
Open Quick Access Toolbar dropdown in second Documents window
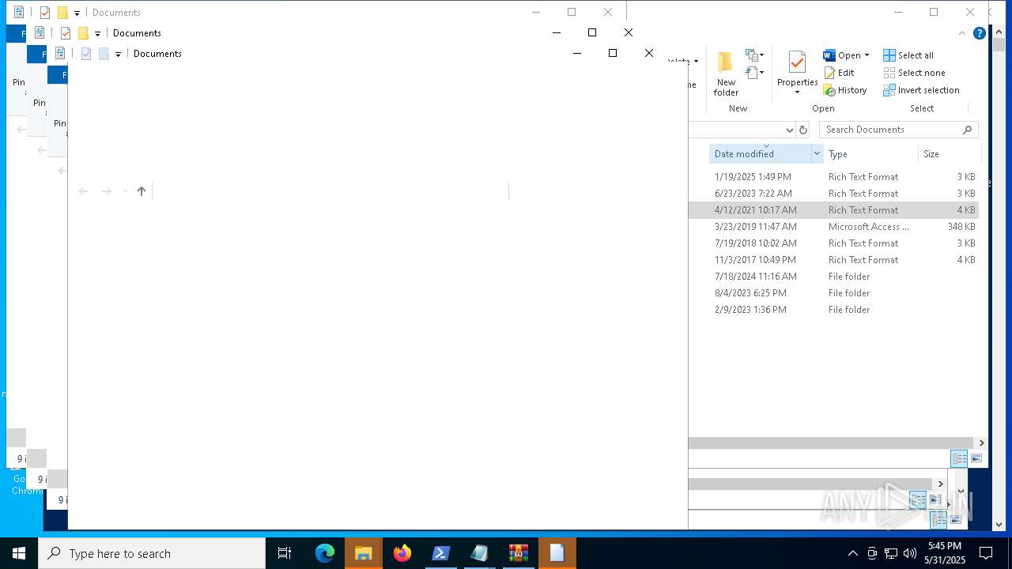pyautogui.click(x=97, y=33)
